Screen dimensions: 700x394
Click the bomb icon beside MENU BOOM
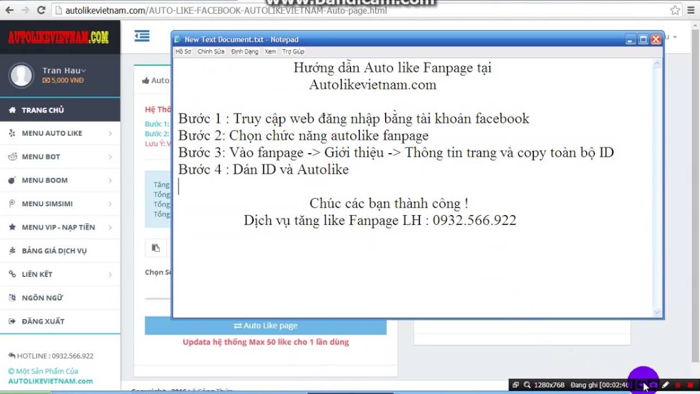click(11, 180)
